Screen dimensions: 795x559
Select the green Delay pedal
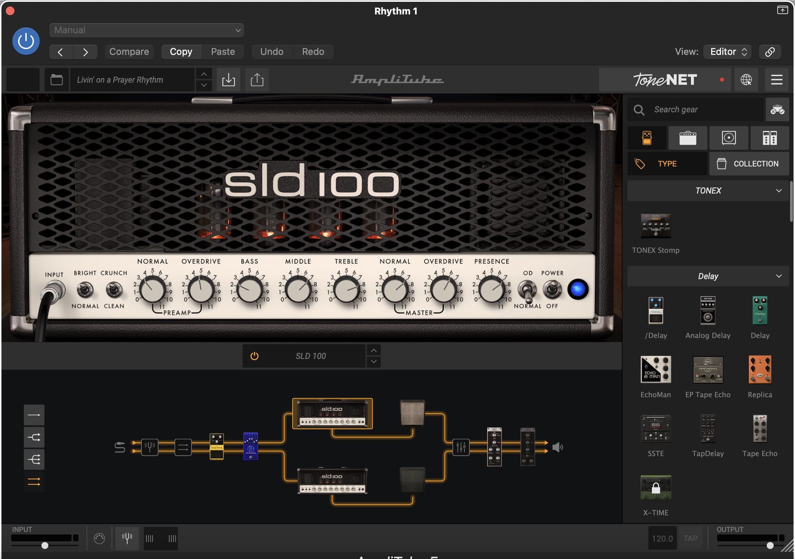coord(760,311)
